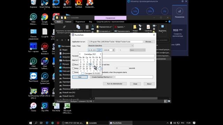Viewport: 223px width, 125px height.
Task: Toggle the Move time forward checkbox
Action: pyautogui.click(x=73, y=65)
